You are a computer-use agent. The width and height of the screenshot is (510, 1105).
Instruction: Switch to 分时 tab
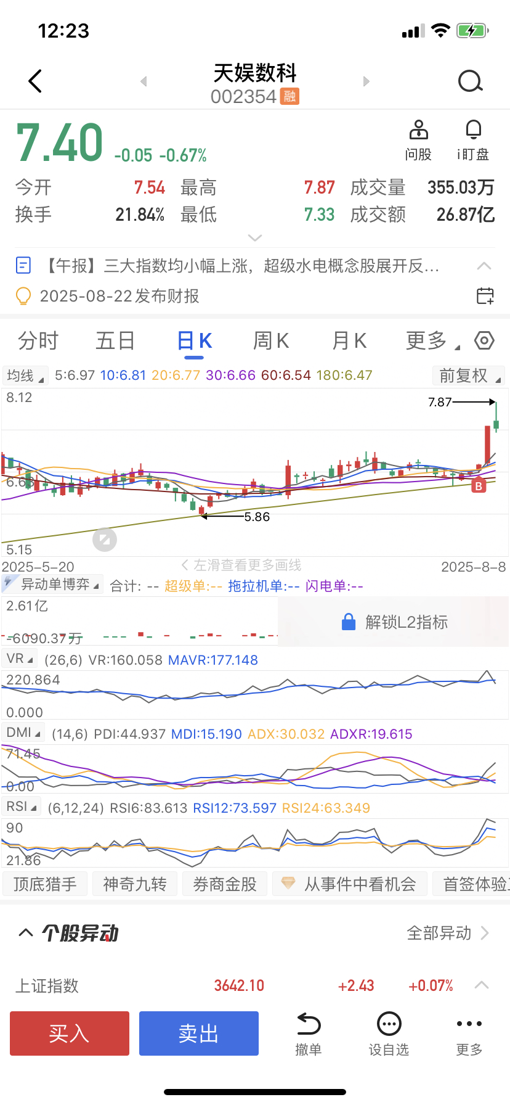(x=38, y=340)
